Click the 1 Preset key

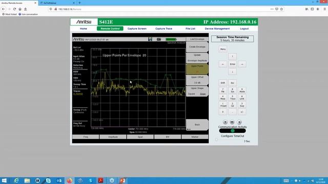pos(223,104)
